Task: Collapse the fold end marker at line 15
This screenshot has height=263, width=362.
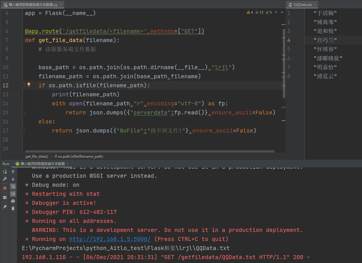Action: coord(23,112)
